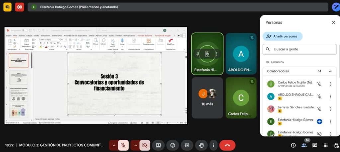Collapse the Colaboradores list

pos(330,71)
